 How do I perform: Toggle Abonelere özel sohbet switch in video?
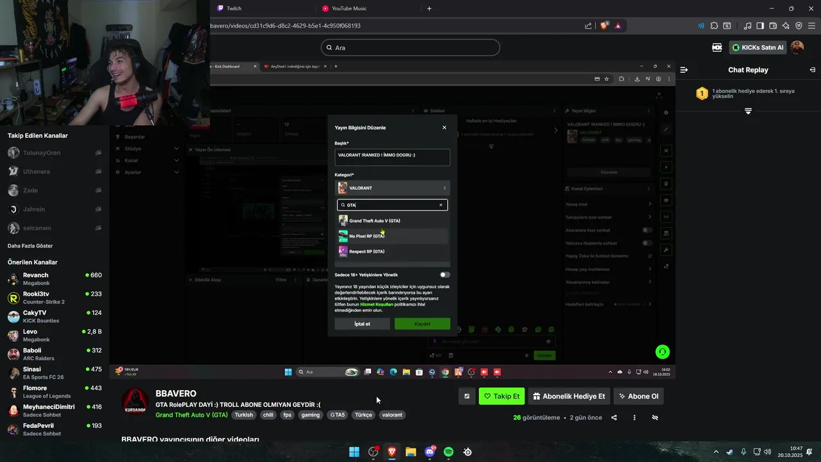point(648,230)
